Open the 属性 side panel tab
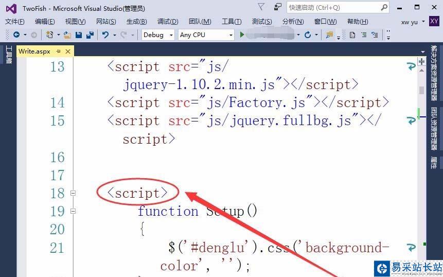 point(434,163)
